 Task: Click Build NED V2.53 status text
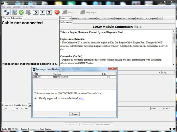[x=10, y=129]
